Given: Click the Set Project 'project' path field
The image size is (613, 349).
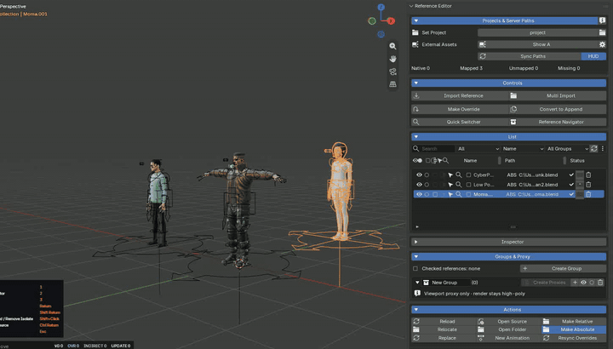Looking at the screenshot, I should 538,32.
